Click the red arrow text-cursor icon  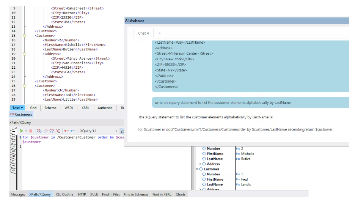click(x=58, y=131)
